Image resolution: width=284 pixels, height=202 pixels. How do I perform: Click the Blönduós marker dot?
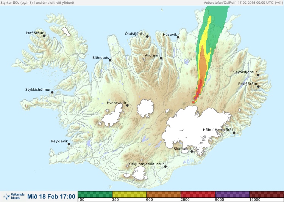(x=110, y=60)
